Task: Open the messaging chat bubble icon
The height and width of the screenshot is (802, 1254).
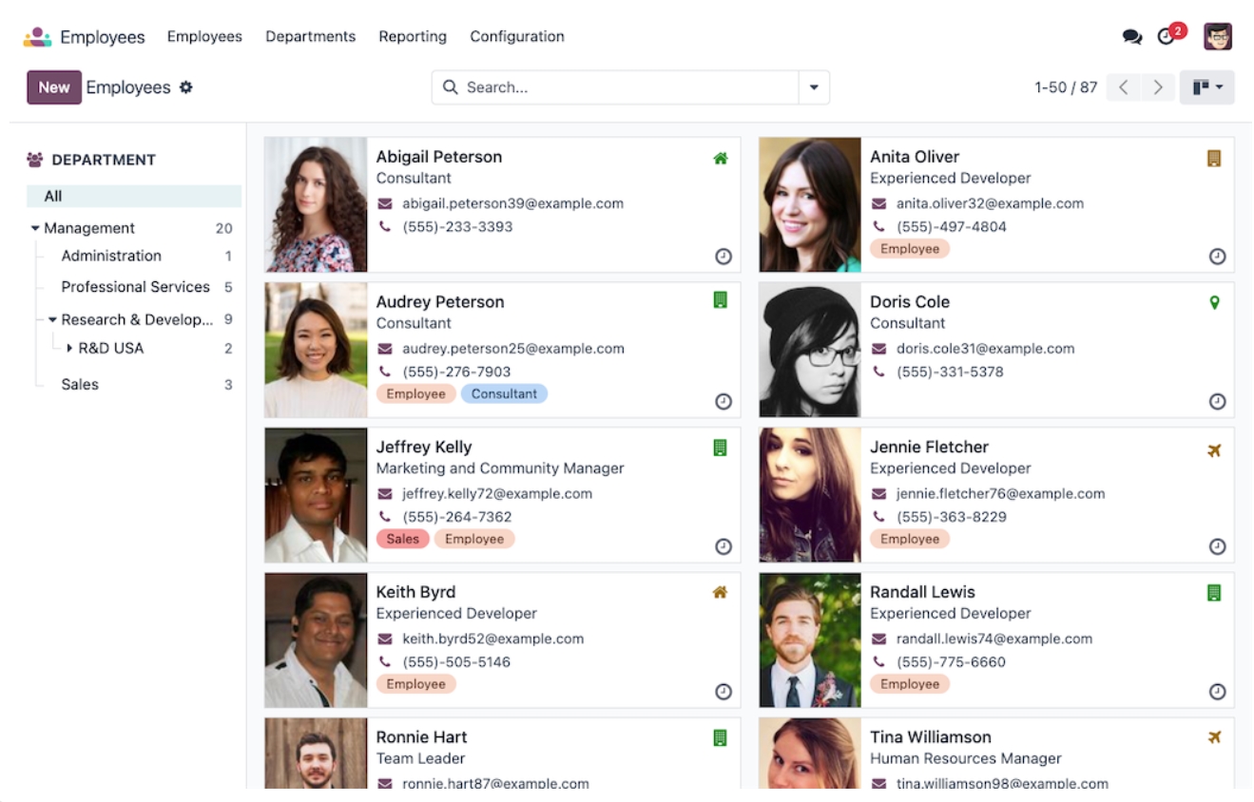Action: (x=1132, y=35)
